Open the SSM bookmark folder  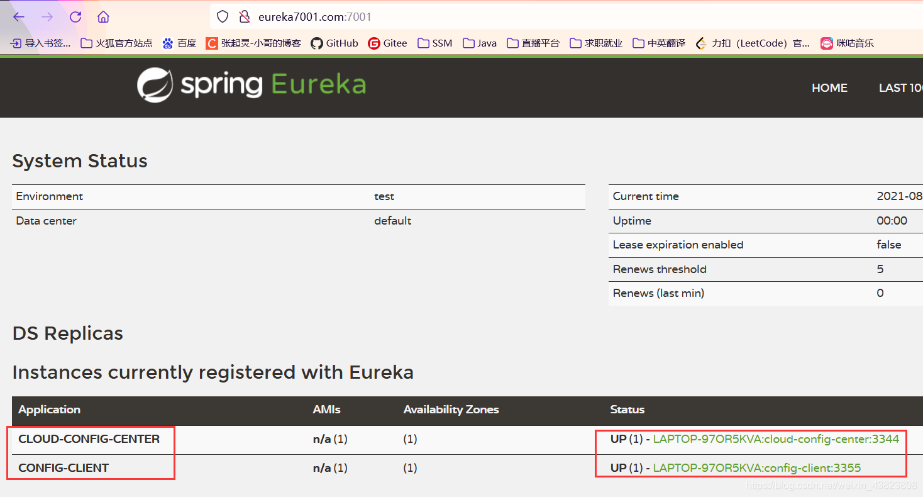point(435,43)
